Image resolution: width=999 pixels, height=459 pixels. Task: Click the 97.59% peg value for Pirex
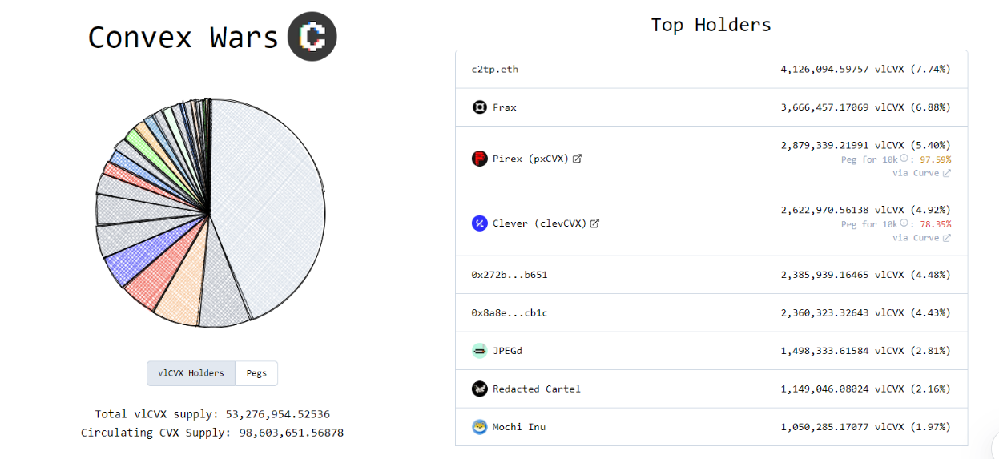coord(935,159)
